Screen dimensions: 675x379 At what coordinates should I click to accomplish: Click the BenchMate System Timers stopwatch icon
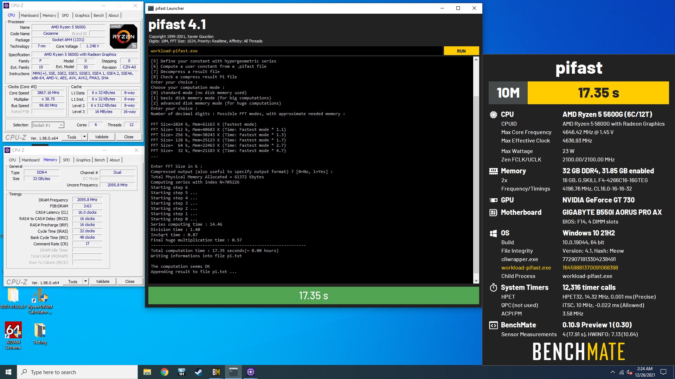493,287
